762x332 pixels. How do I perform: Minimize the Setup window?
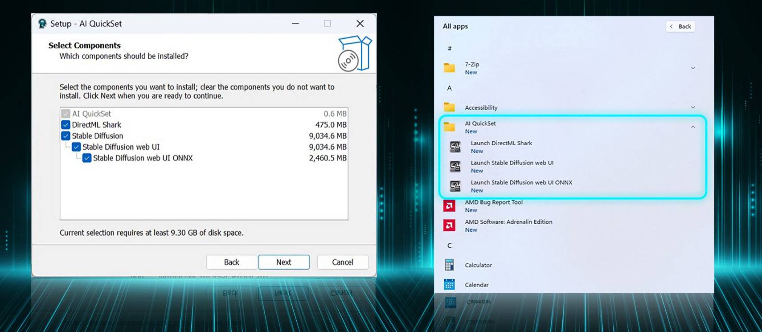pyautogui.click(x=295, y=24)
